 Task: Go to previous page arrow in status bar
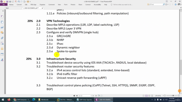(x=77, y=96)
